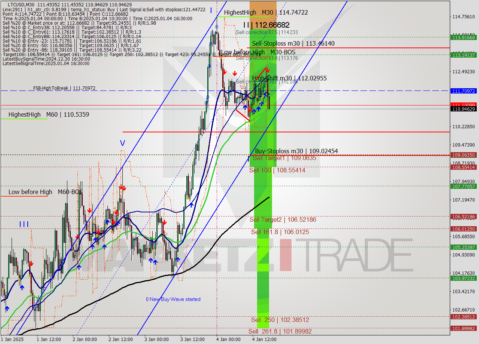Viewport: 479px width, 344px height.
Task: Click the blue wave V marker
Action: [122, 143]
